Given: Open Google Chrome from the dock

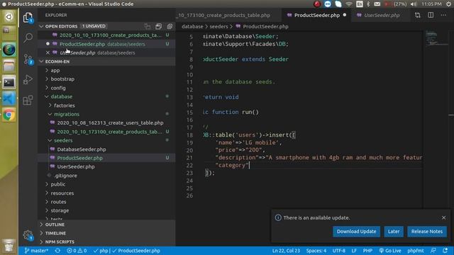Looking at the screenshot, I should [9, 115].
